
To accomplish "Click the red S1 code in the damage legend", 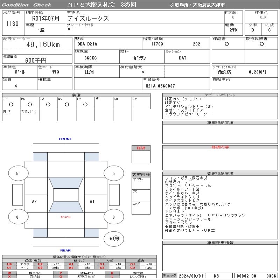I will pos(102,264).
